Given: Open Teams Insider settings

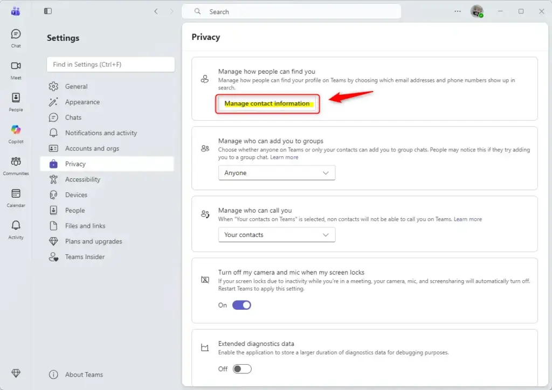Looking at the screenshot, I should [107, 257].
